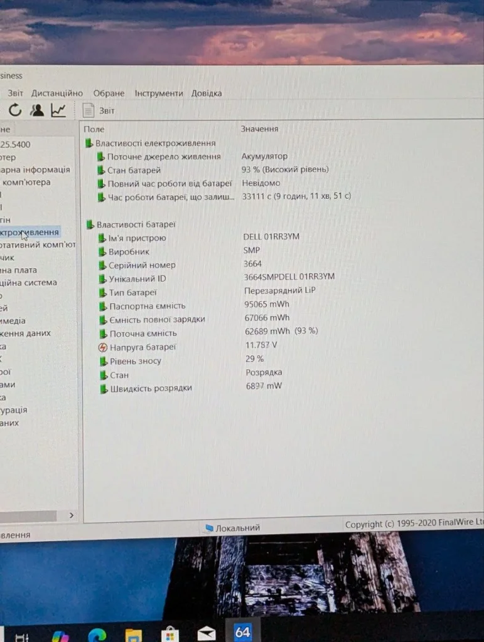The height and width of the screenshot is (642, 484).
Task: Click the green icon beside Серійний номер
Action: tap(102, 265)
